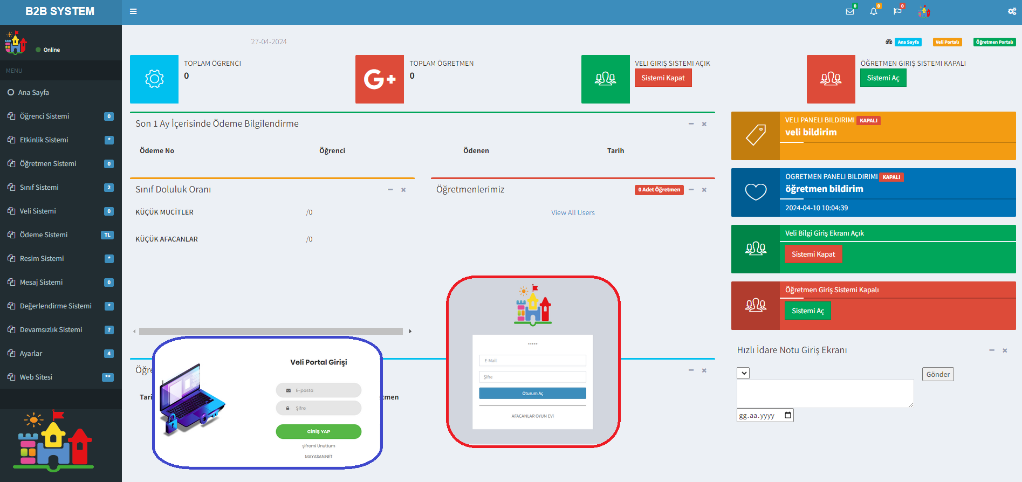Click the cyan gear student total icon
1022x482 pixels.
click(x=154, y=79)
